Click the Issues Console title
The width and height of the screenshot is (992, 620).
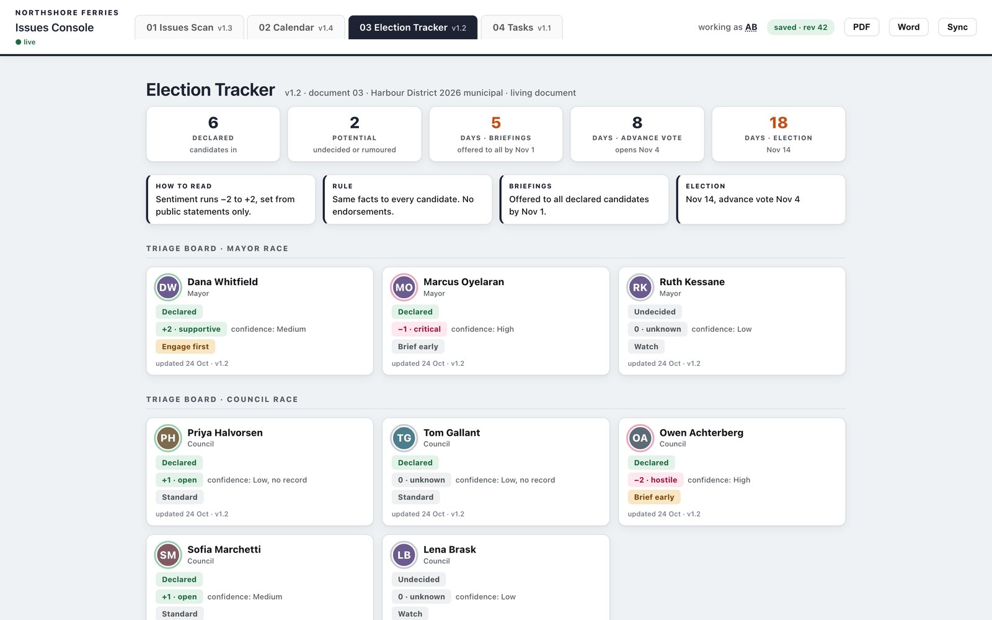(55, 27)
